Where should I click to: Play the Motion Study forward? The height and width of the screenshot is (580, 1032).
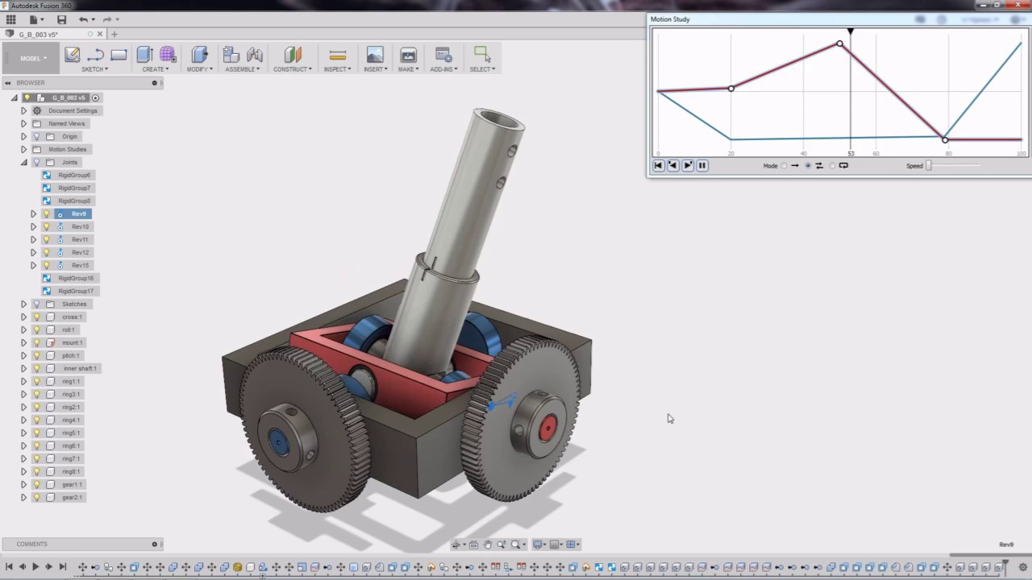[x=688, y=165]
